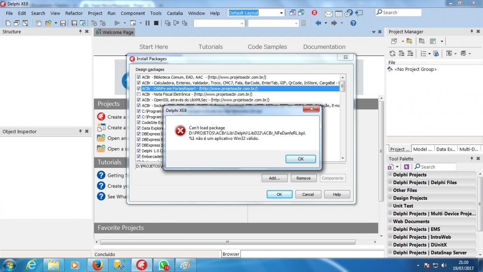Click the red circular toolbar icon
The image size is (483, 272).
click(314, 13)
